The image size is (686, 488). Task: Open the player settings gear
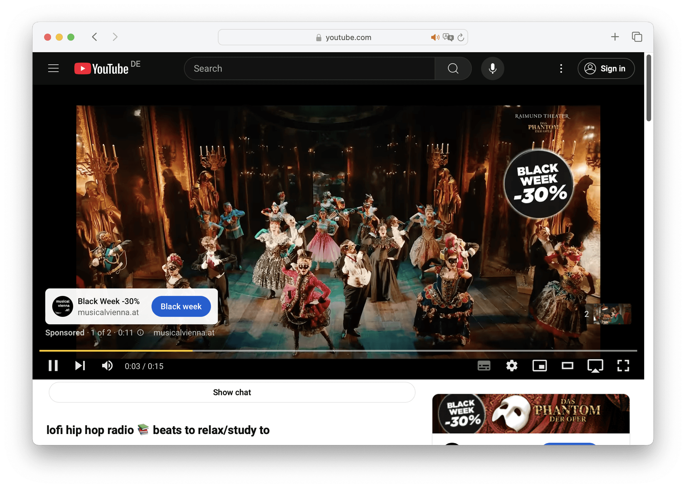pos(512,366)
